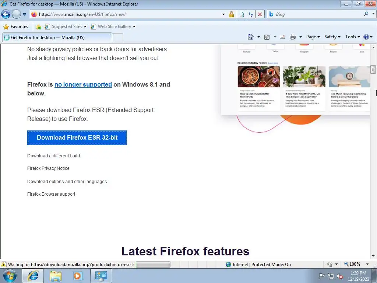Launch Windows Media Player from taskbar
Screen dimensions: 377x283
[78, 276]
